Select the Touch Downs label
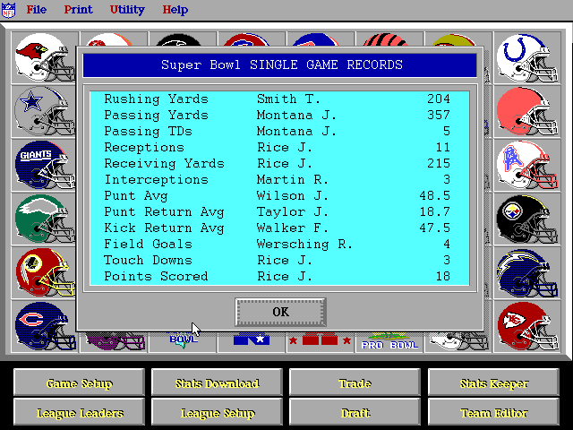This screenshot has width=573, height=430. click(x=148, y=260)
